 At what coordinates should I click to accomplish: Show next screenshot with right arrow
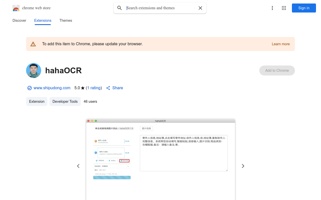(x=243, y=166)
